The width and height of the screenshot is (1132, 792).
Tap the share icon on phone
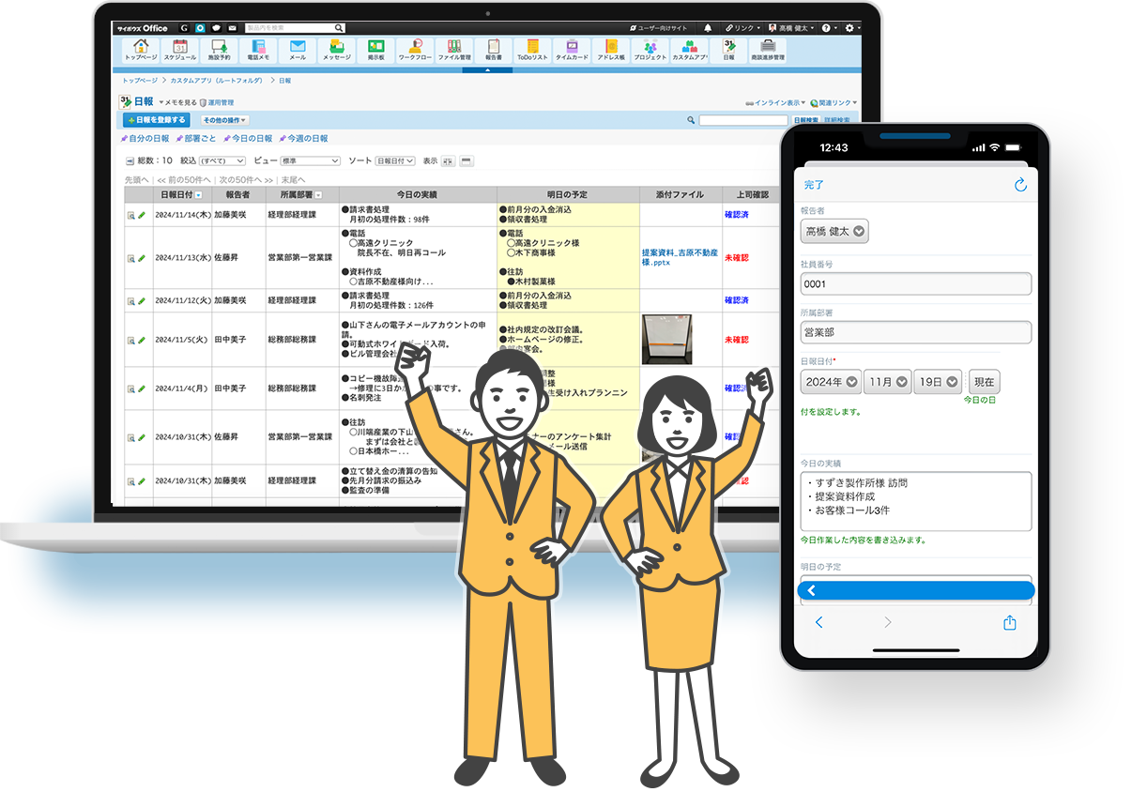click(x=1010, y=622)
